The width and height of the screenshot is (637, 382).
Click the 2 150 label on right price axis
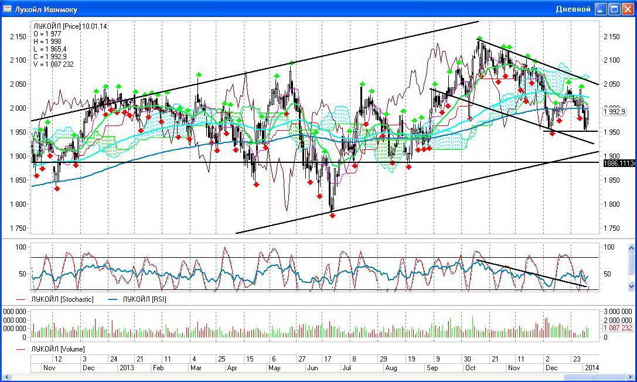(612, 36)
